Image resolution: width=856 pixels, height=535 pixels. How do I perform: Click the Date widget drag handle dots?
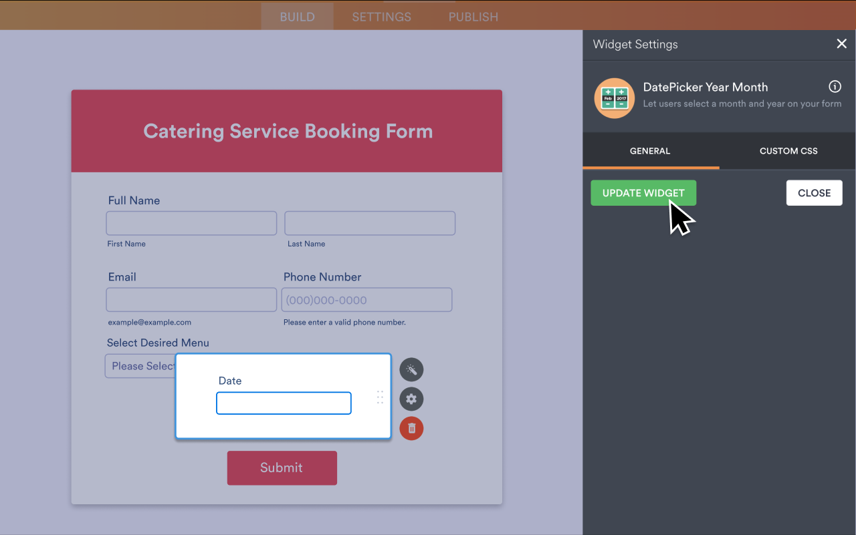(x=379, y=396)
